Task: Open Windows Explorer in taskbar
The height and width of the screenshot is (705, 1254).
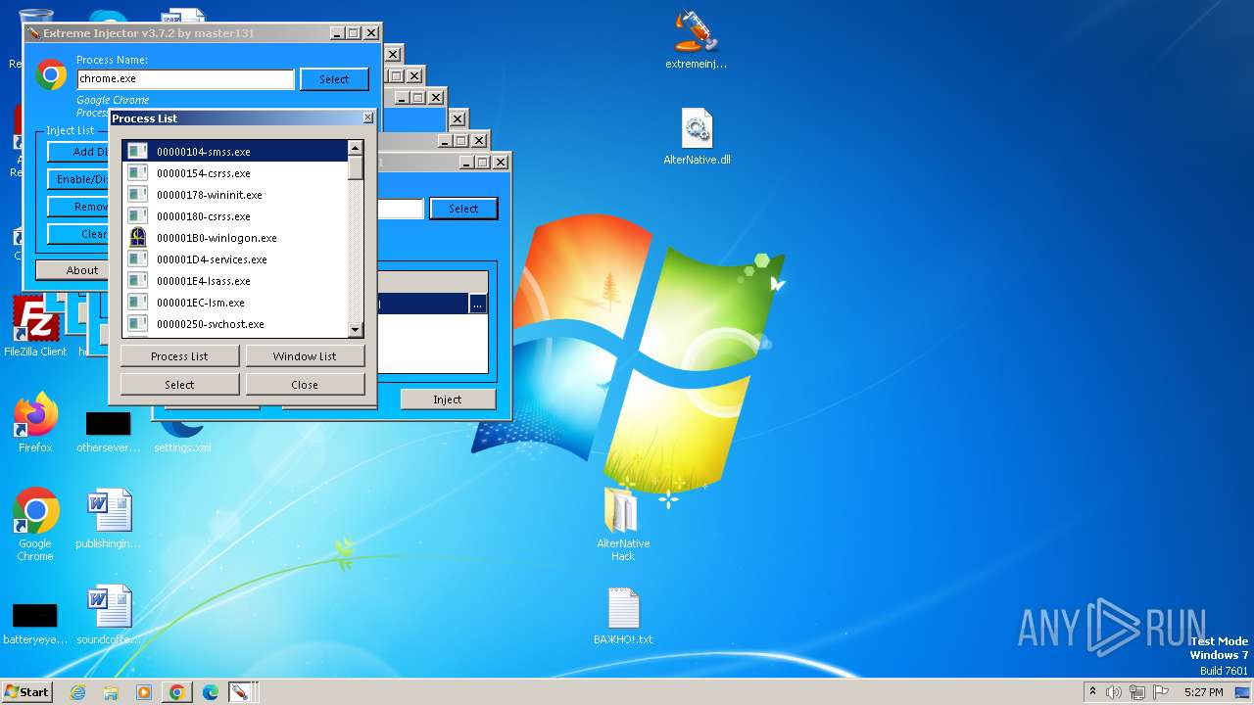Action: tap(111, 692)
